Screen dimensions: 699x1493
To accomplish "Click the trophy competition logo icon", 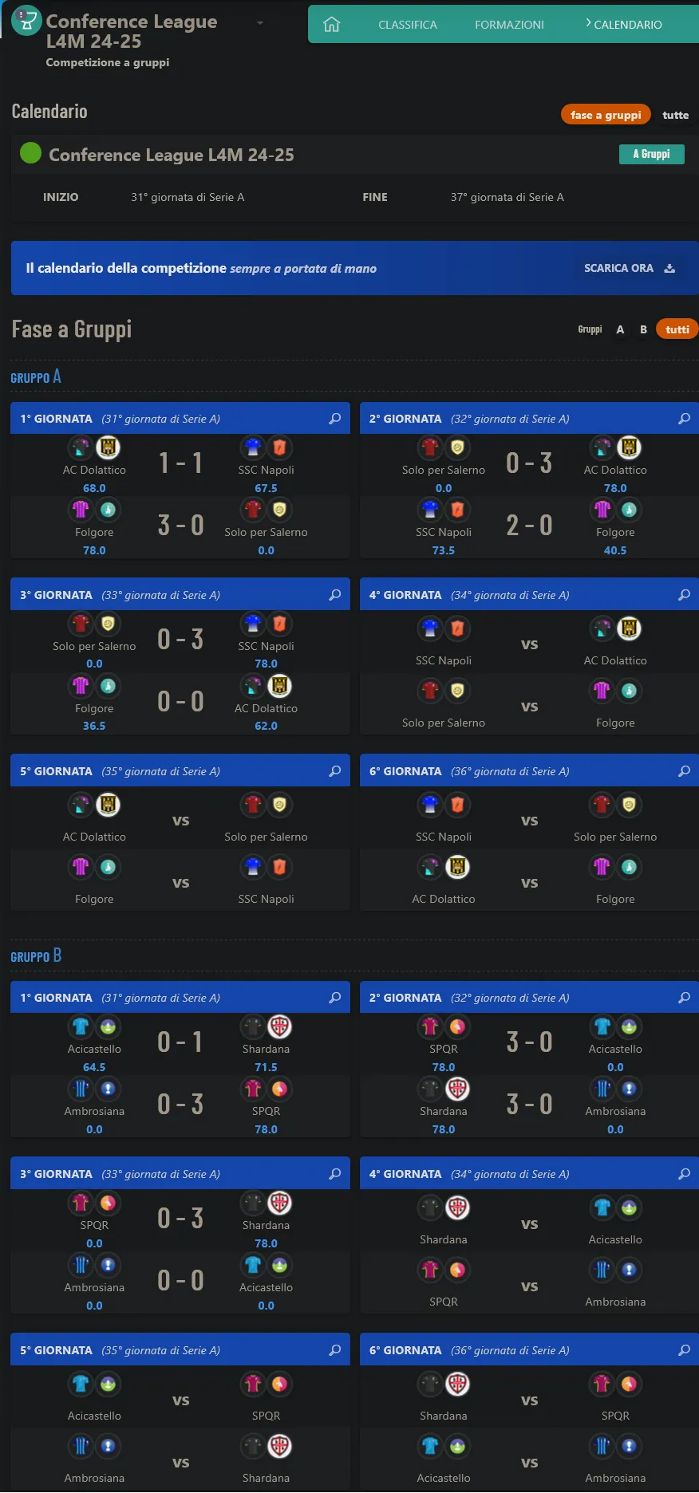I will [x=26, y=21].
